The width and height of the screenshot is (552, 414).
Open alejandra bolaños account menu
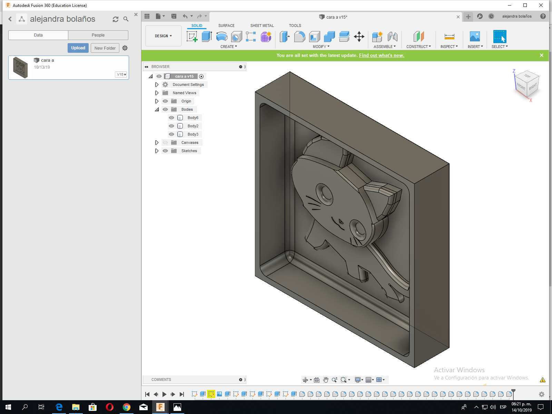tap(517, 16)
